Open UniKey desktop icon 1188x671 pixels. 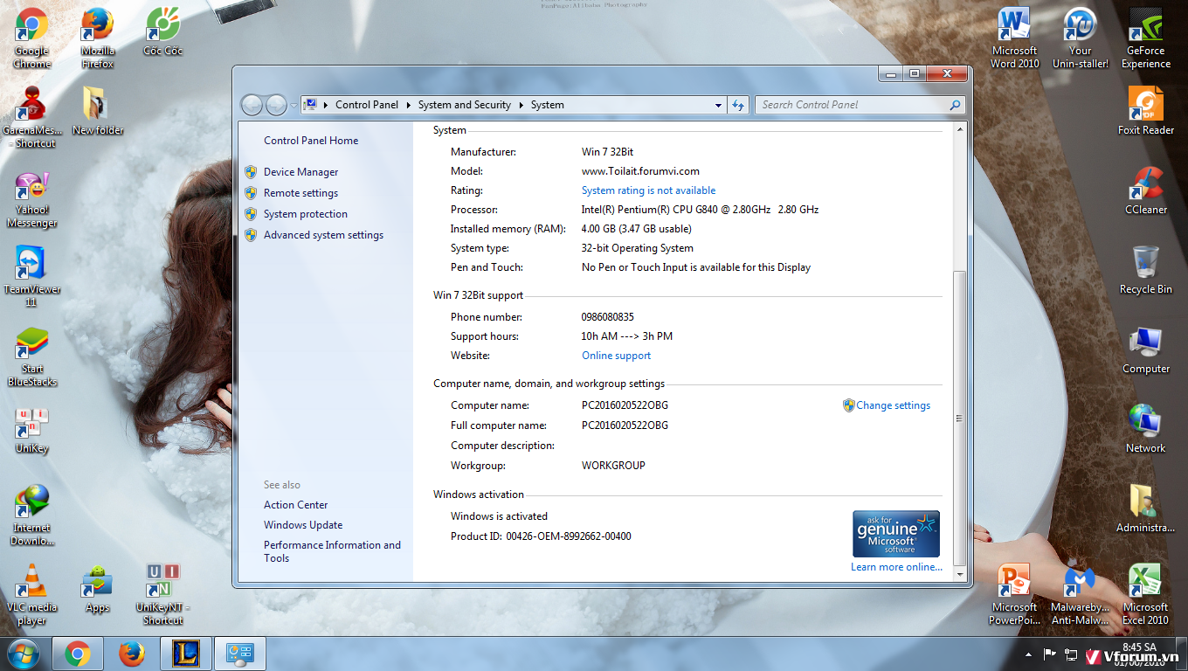point(32,430)
